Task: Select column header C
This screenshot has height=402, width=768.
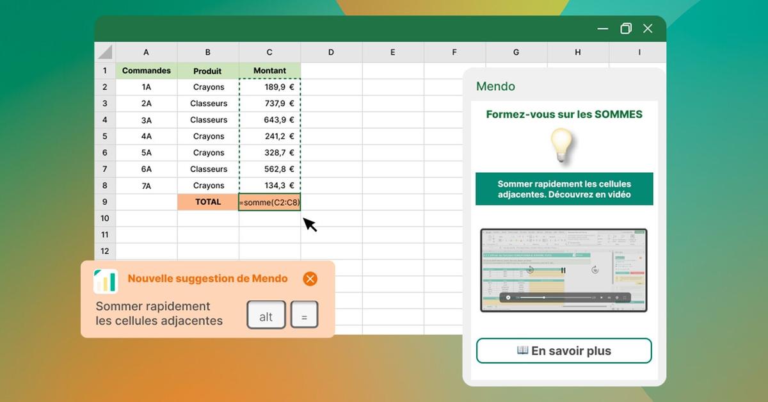Action: 269,52
